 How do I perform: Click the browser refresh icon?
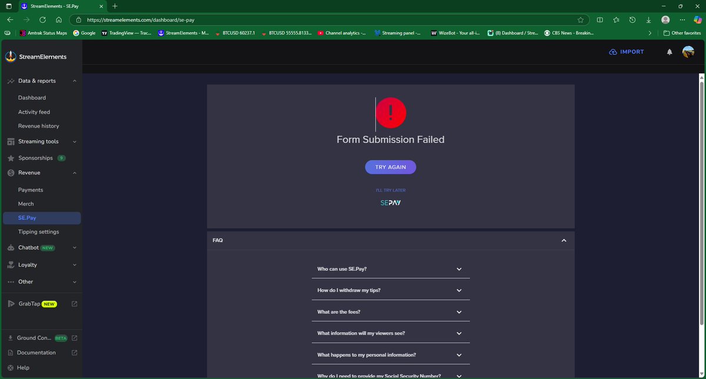coord(42,19)
